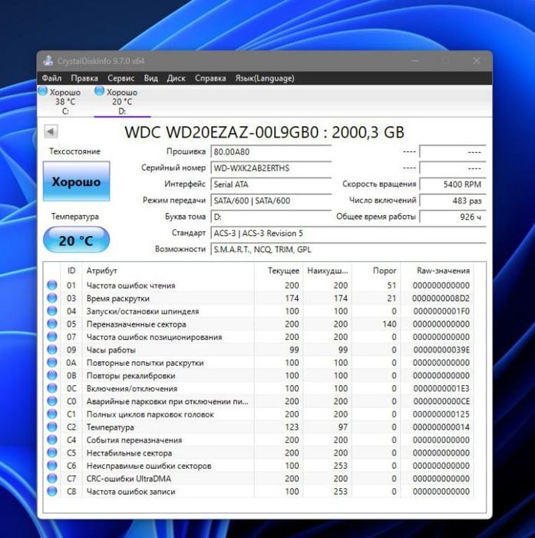Click the status icon for attribute 01
Screen dimensions: 535x538
click(52, 285)
